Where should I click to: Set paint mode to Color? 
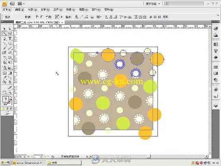(3, 109)
